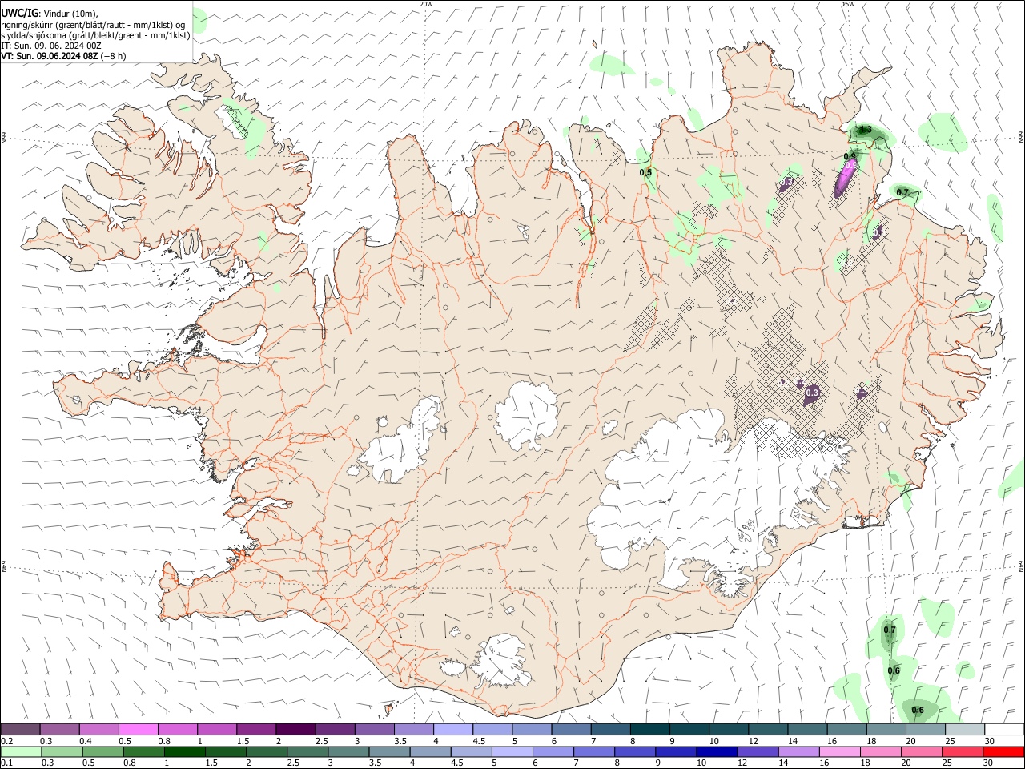Click the dark teal upper legend swatch labeled 8
The image size is (1025, 769).
(x=649, y=729)
